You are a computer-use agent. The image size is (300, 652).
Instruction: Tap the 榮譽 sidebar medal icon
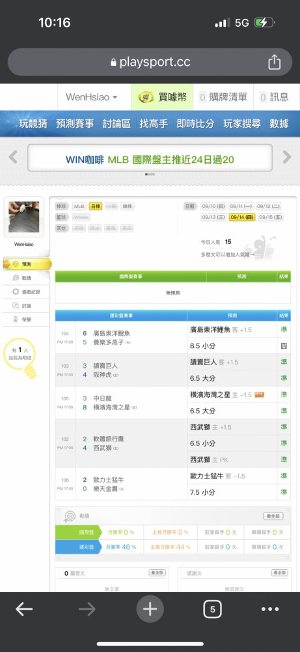(16, 319)
